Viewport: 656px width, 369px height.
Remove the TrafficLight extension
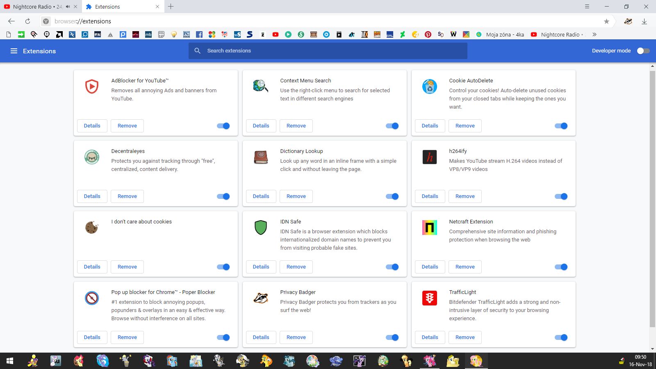tap(465, 337)
